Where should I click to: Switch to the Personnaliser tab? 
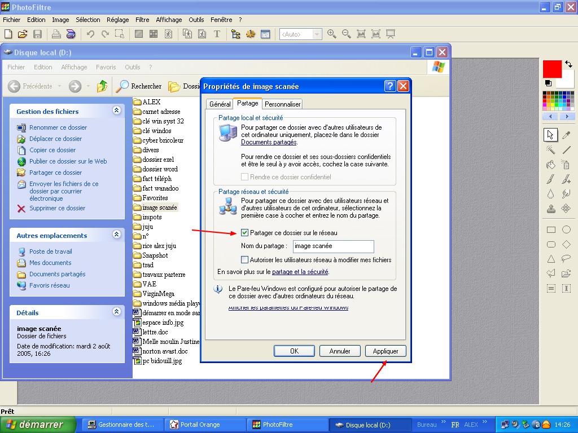(283, 104)
